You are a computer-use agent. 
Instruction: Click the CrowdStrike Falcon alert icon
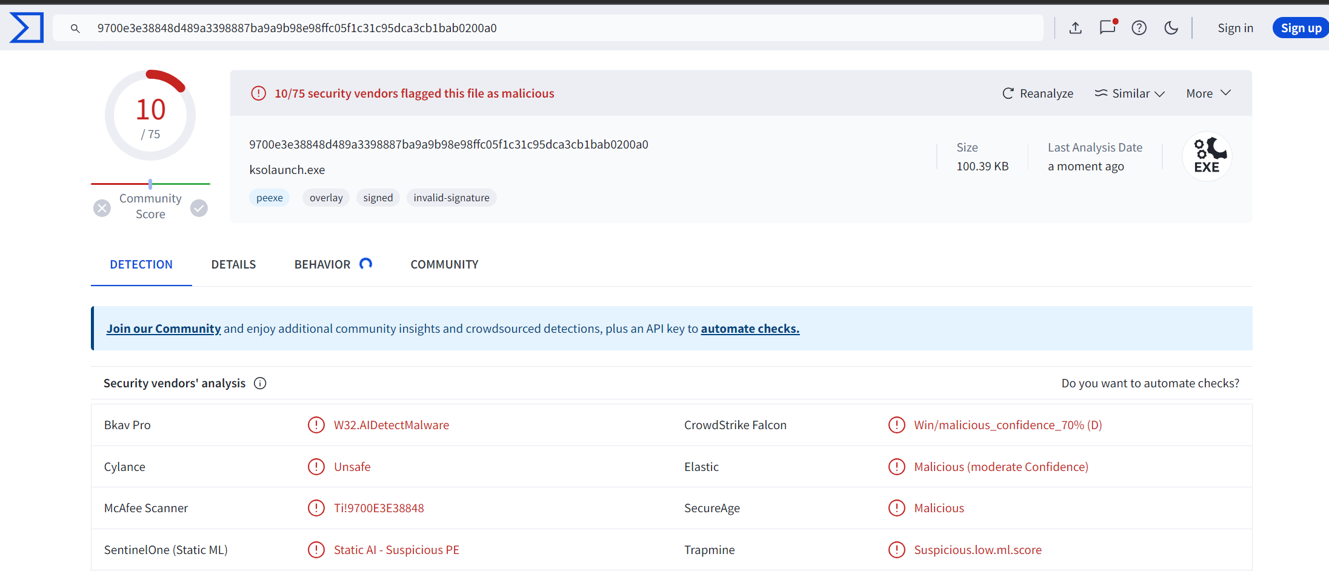897,425
